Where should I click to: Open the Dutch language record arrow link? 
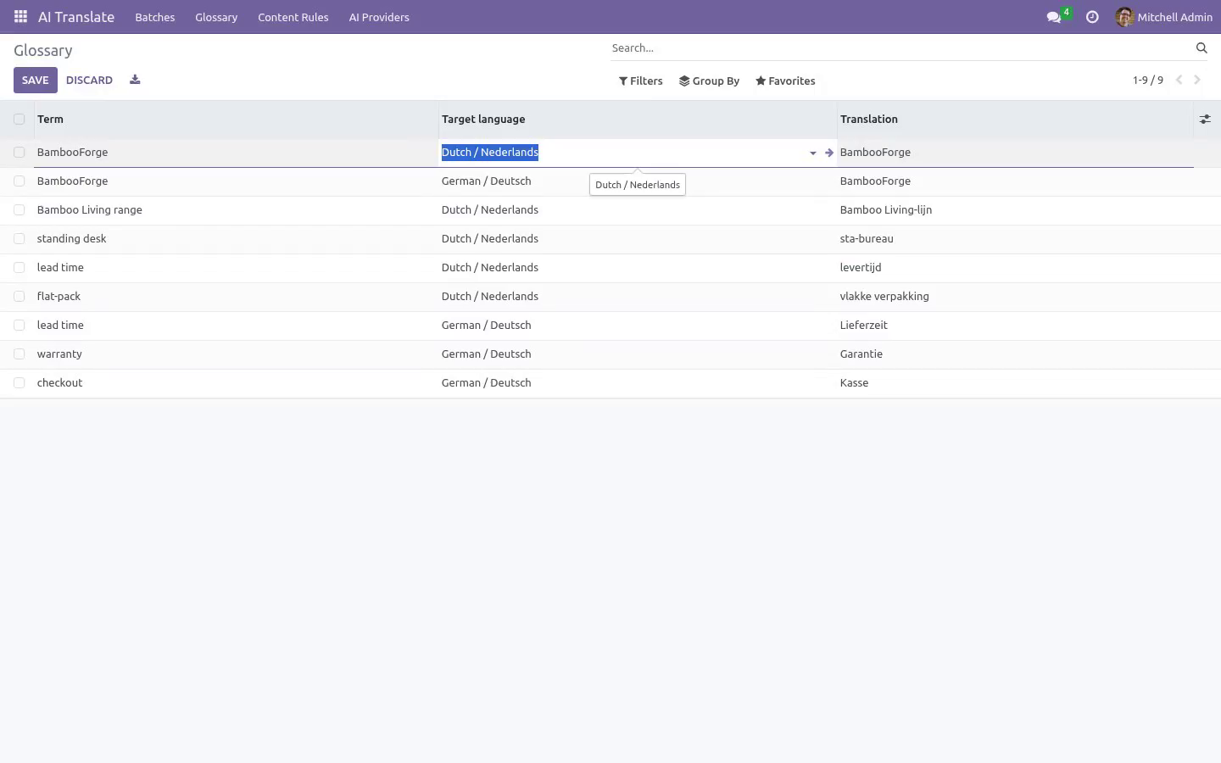click(x=828, y=153)
